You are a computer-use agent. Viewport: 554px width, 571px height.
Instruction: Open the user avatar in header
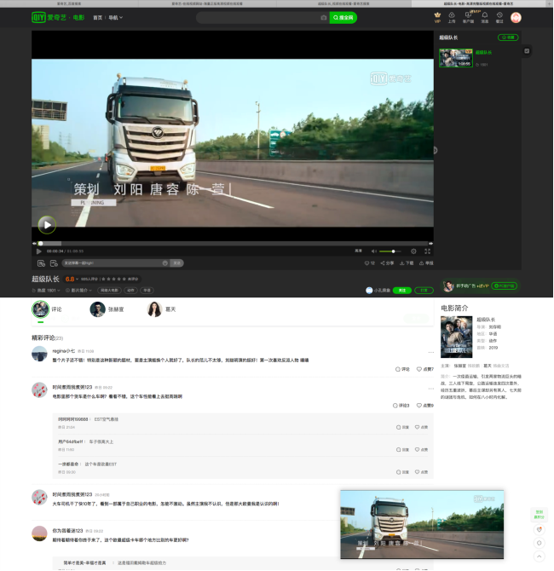pos(516,18)
